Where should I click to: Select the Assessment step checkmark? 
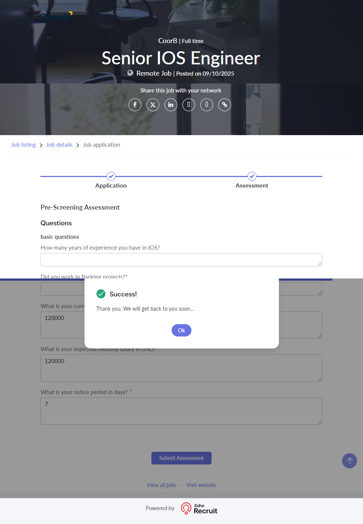pos(252,176)
